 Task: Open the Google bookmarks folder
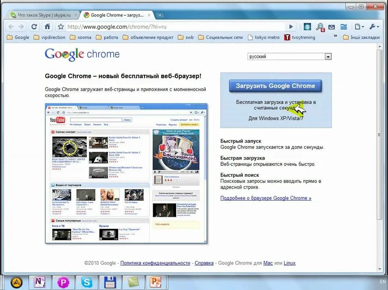(18, 37)
